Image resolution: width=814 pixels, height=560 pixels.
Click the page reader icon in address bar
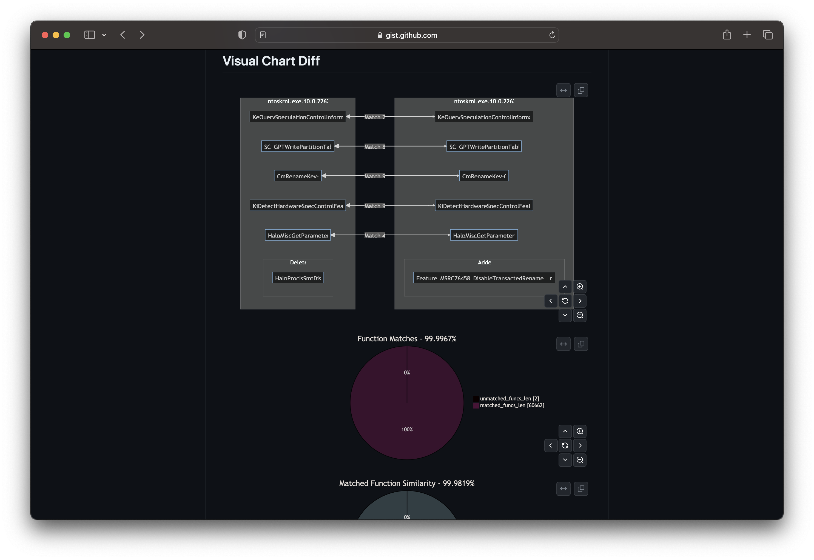coord(263,35)
